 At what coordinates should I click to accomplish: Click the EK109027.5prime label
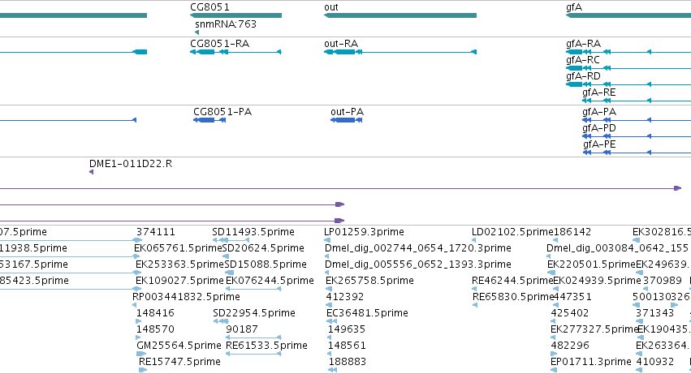coord(179,281)
